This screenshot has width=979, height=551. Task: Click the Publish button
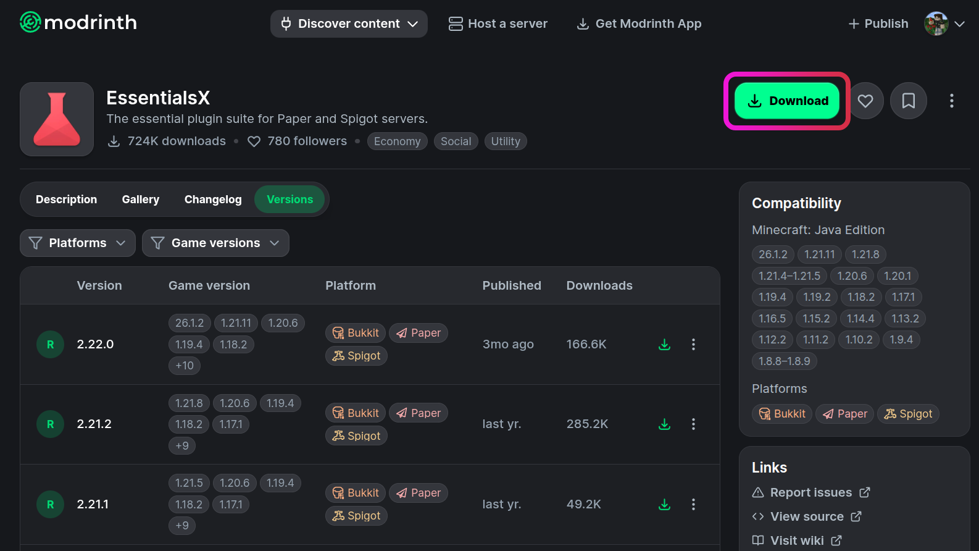tap(878, 23)
